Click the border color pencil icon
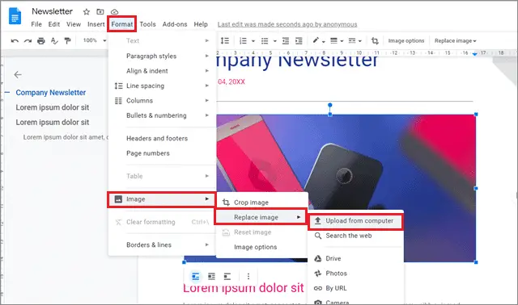The height and width of the screenshot is (305, 518). tap(316, 40)
